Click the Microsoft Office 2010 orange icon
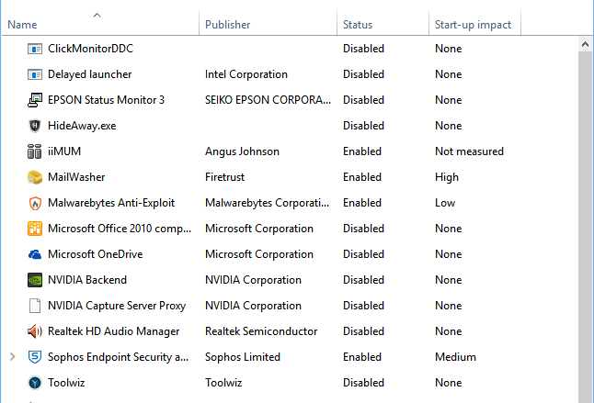The image size is (594, 403). coord(35,229)
